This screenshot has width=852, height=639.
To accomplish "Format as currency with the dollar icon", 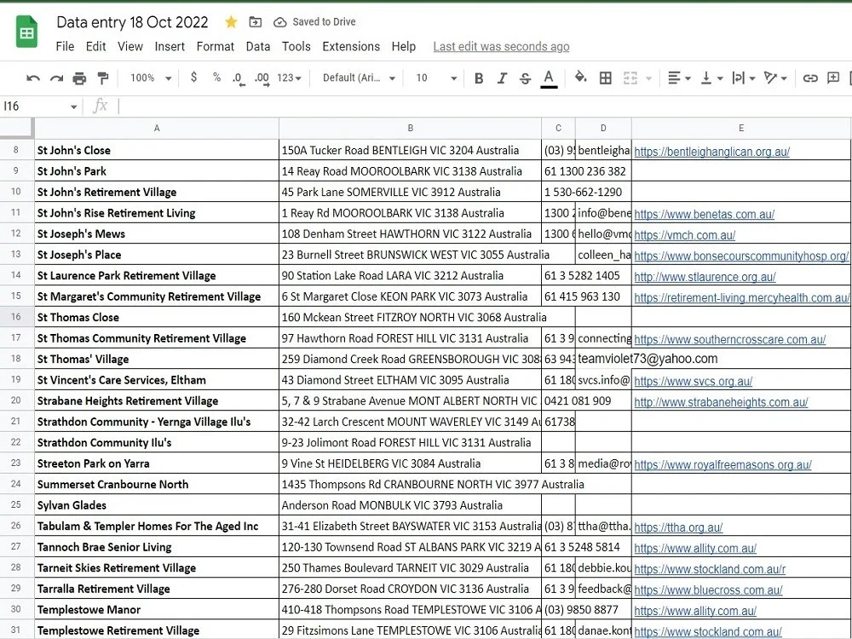I will point(194,78).
